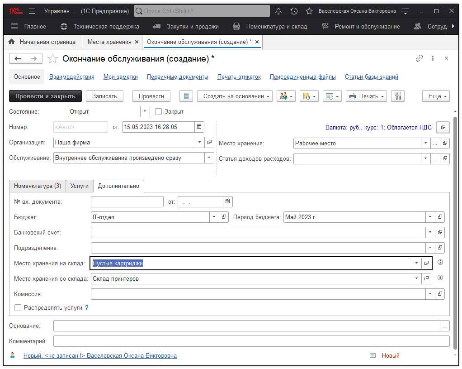Open the history clock icon

coord(294,11)
